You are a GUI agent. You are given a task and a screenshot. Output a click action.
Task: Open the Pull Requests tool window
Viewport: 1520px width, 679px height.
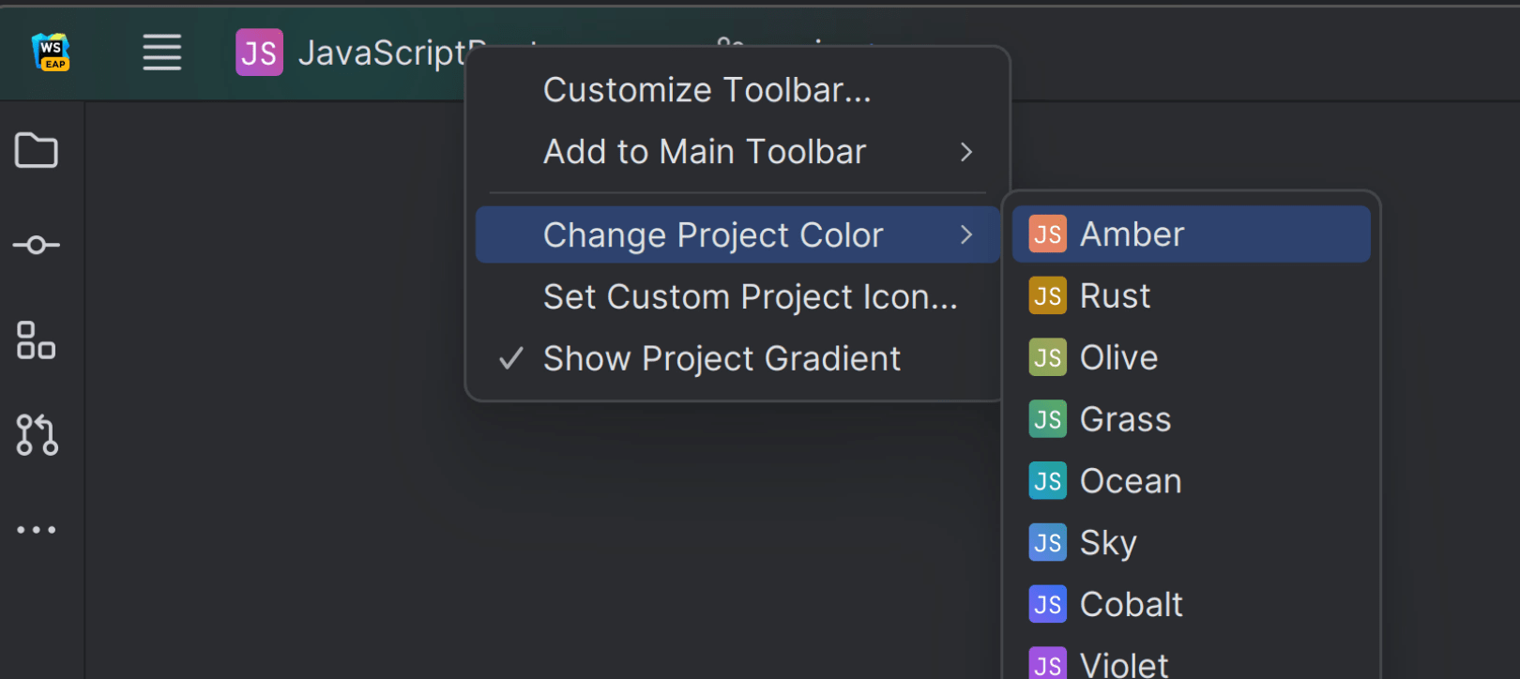[x=37, y=435]
